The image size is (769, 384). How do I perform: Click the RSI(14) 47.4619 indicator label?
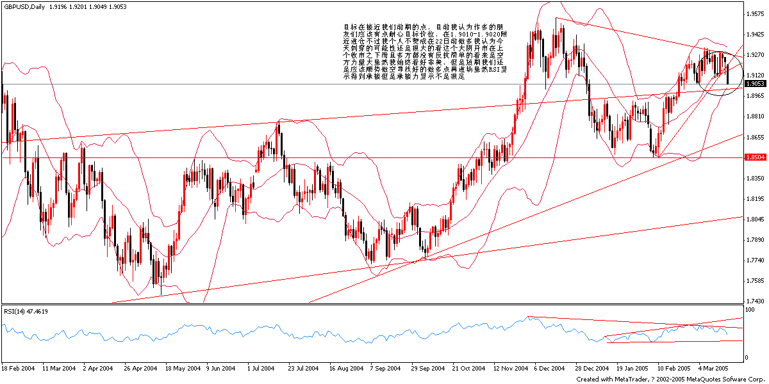tap(25, 312)
